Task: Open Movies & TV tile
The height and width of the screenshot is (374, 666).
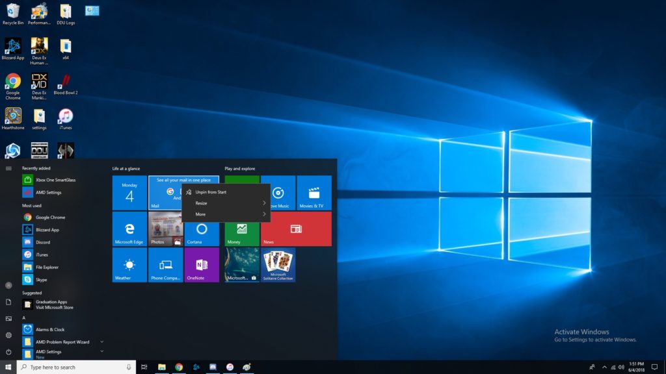Action: point(314,193)
